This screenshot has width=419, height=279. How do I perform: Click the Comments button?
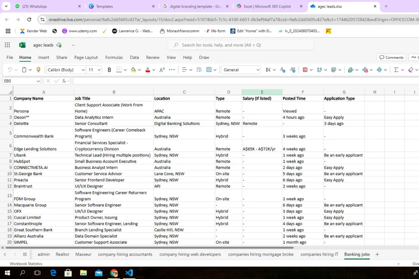click(391, 58)
